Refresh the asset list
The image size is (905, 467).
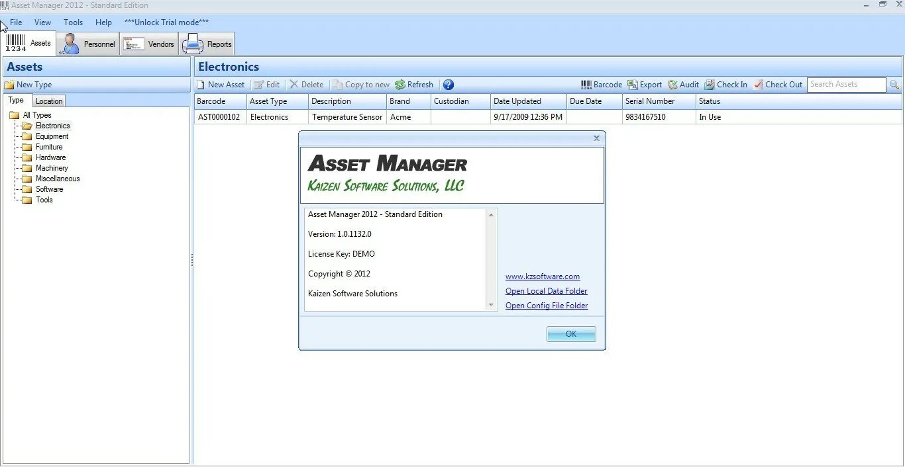tap(414, 85)
